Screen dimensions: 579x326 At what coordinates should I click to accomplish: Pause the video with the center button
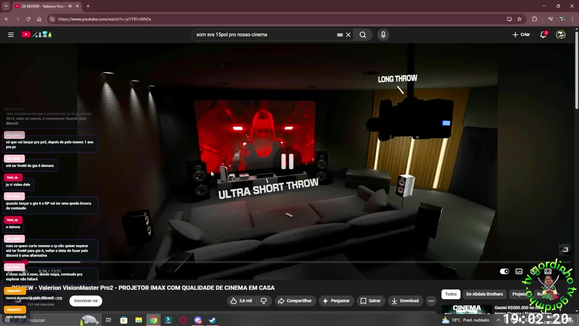click(287, 161)
